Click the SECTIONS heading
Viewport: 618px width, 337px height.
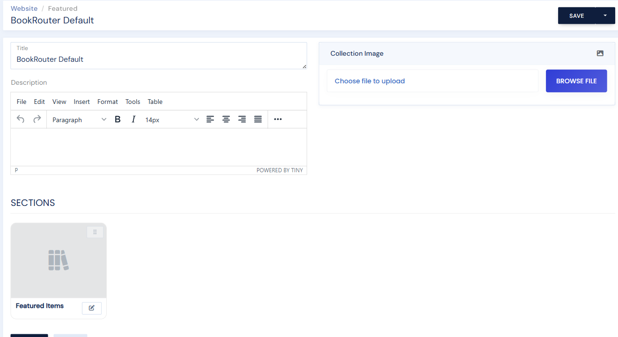33,203
